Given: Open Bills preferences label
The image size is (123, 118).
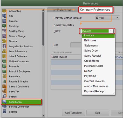Looking at the screenshot, I should [11, 16].
